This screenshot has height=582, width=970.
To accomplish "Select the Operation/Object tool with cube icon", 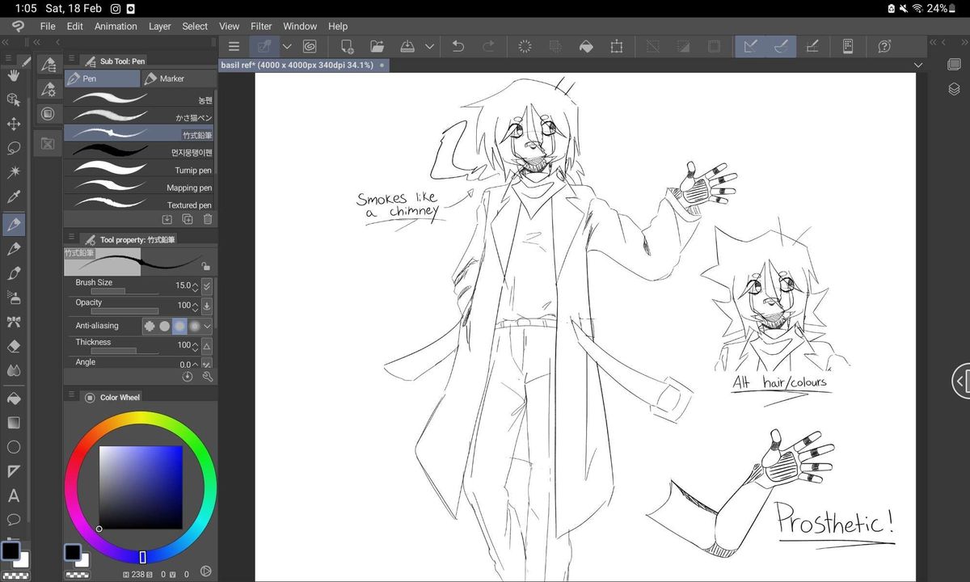I will tap(14, 99).
